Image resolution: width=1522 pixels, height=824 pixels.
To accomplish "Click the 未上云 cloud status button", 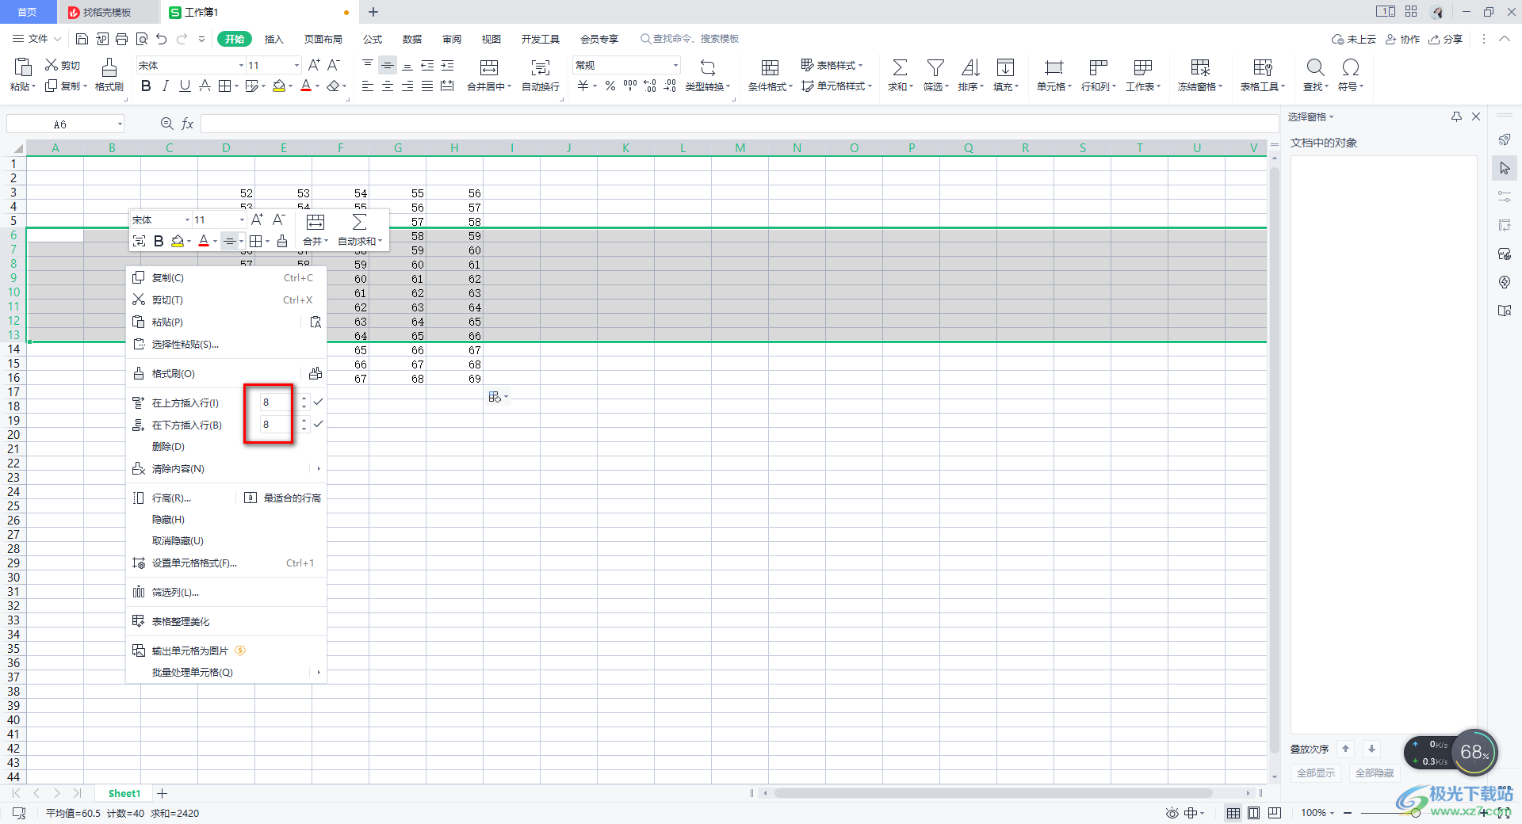I will (x=1354, y=39).
